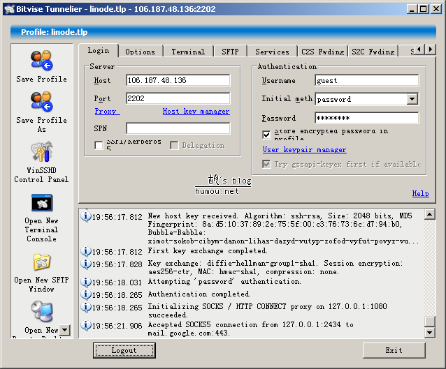Screen dimensions: 446x369
Task: Click the Username input field
Action: 366,80
